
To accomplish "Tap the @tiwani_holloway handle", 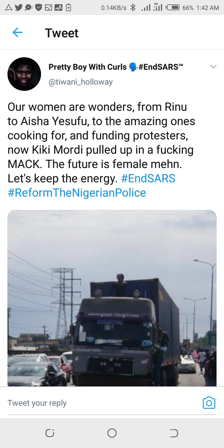I will pyautogui.click(x=81, y=82).
